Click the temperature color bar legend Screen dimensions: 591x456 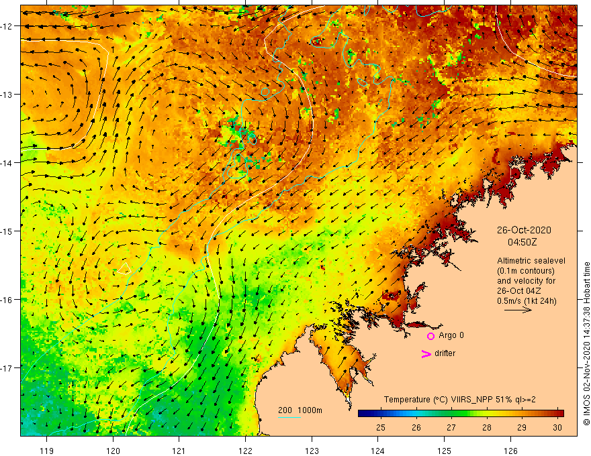461,414
